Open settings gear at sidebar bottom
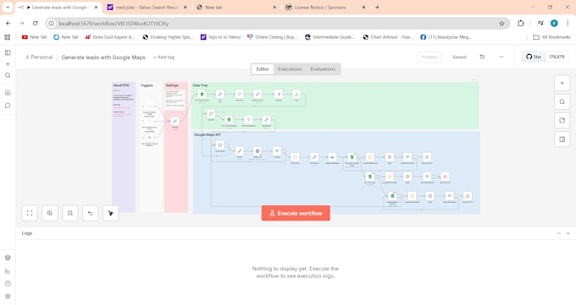Image resolution: width=576 pixels, height=305 pixels. [x=8, y=297]
